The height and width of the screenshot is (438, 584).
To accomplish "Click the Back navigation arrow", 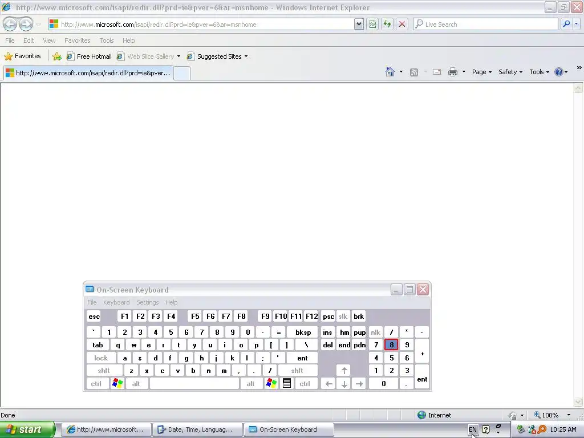I will point(10,24).
